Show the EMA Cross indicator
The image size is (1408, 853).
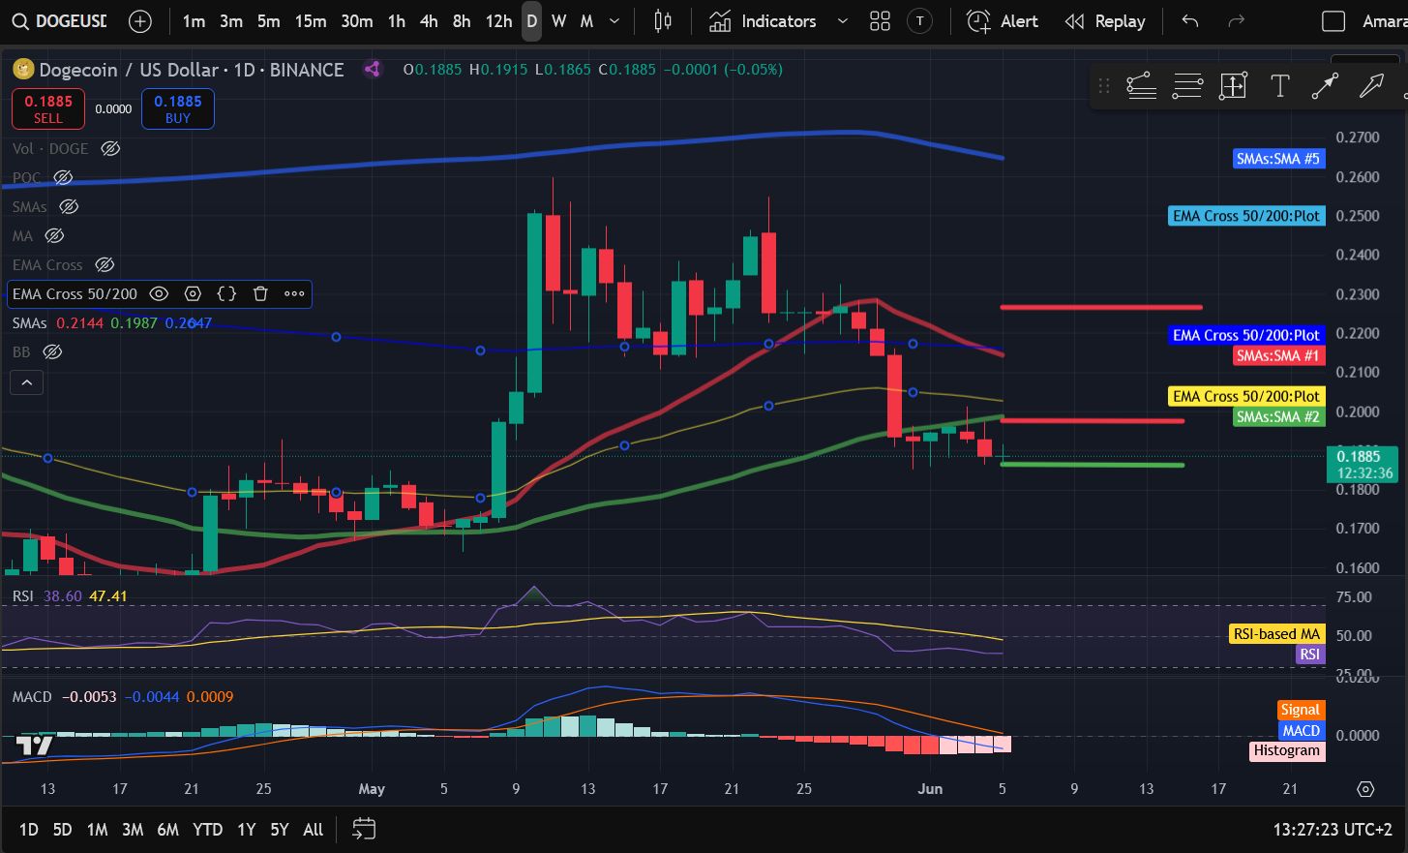[x=105, y=264]
